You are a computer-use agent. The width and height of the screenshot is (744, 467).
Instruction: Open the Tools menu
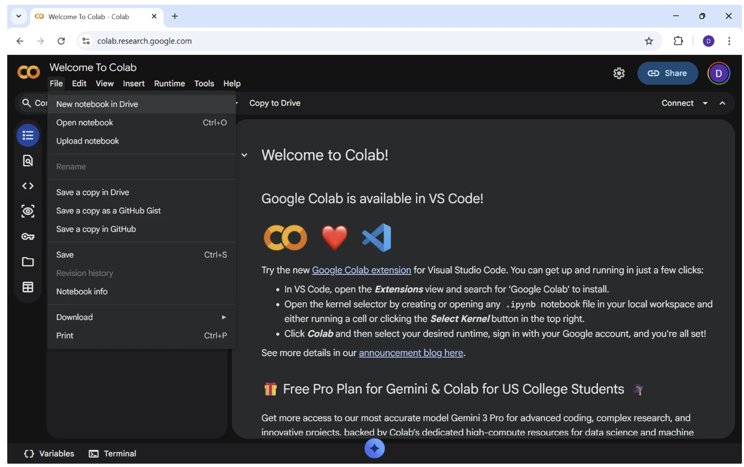click(x=204, y=83)
